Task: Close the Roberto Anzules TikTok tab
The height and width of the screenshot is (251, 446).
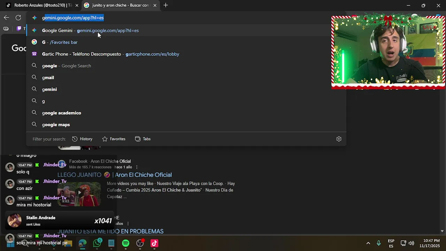Action: (x=77, y=5)
